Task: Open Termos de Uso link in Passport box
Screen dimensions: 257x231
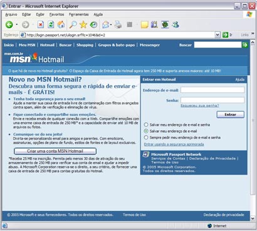Action: [165, 162]
